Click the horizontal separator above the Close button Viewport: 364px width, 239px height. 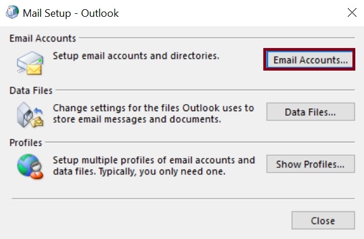point(182,198)
